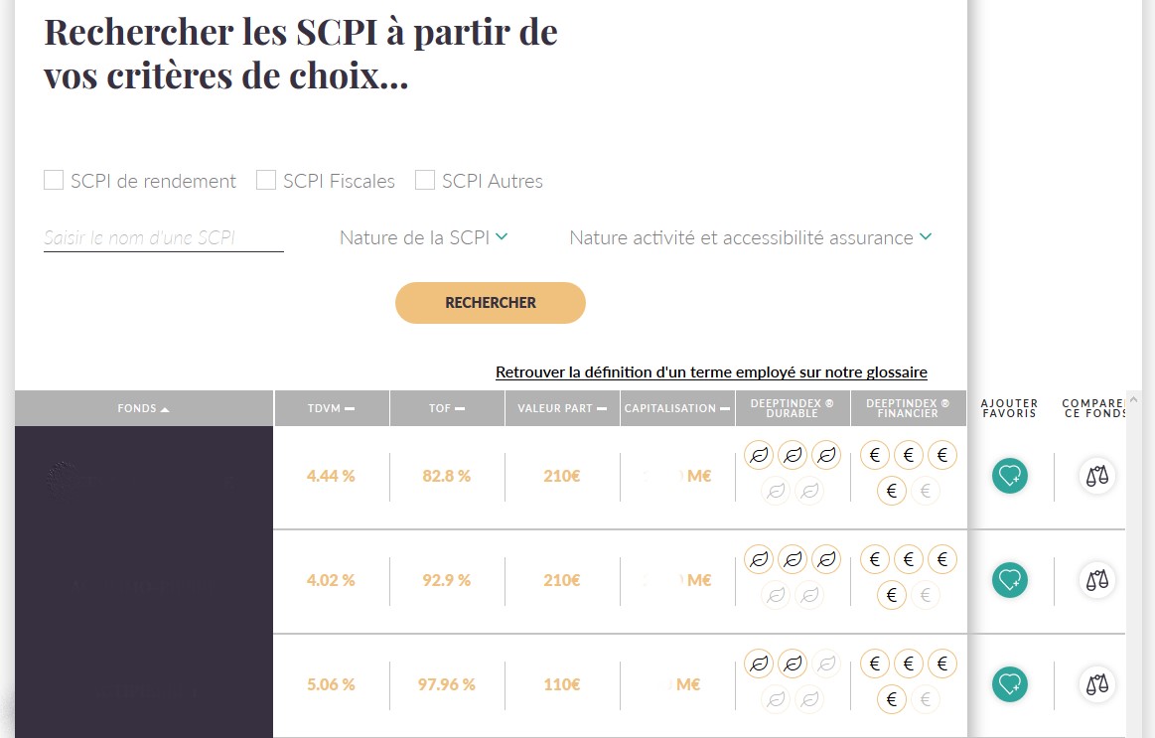Viewport: 1155px width, 738px height.
Task: Click the RECHERCHER button
Action: tap(491, 303)
